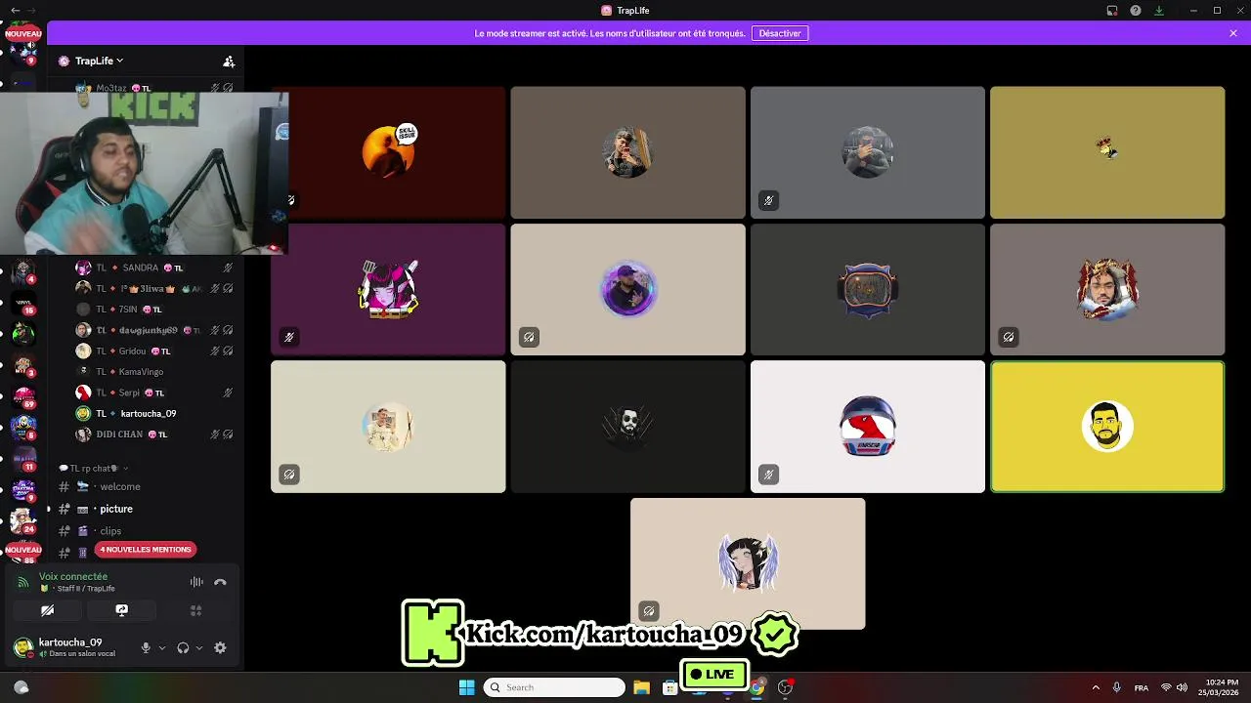This screenshot has width=1251, height=703.
Task: Open the server icon with badge 24
Action: (x=23, y=521)
